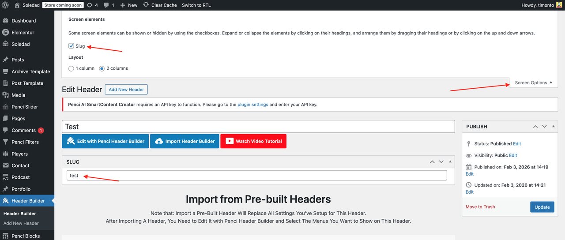The height and width of the screenshot is (240, 565).
Task: Click the Podcast sidebar icon
Action: click(x=6, y=177)
